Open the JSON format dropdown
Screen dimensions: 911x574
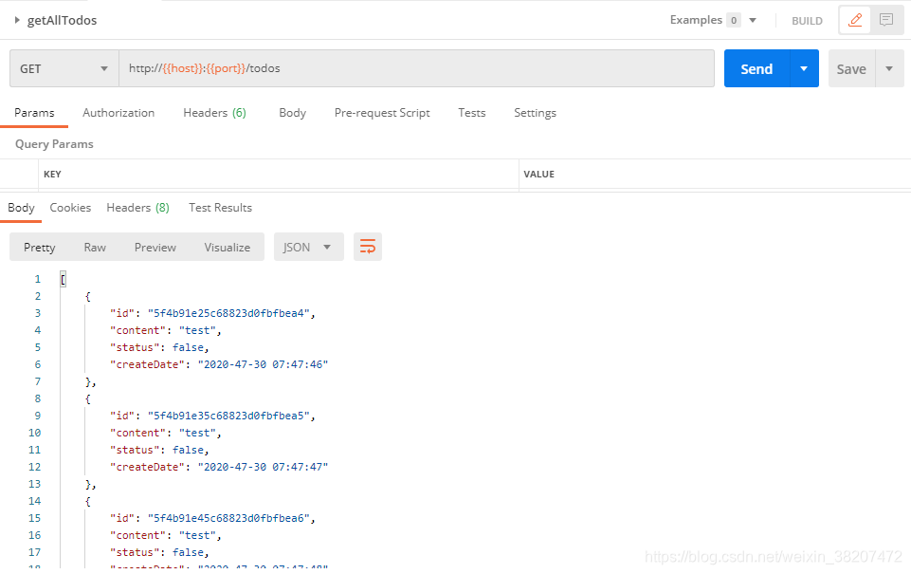pyautogui.click(x=307, y=246)
